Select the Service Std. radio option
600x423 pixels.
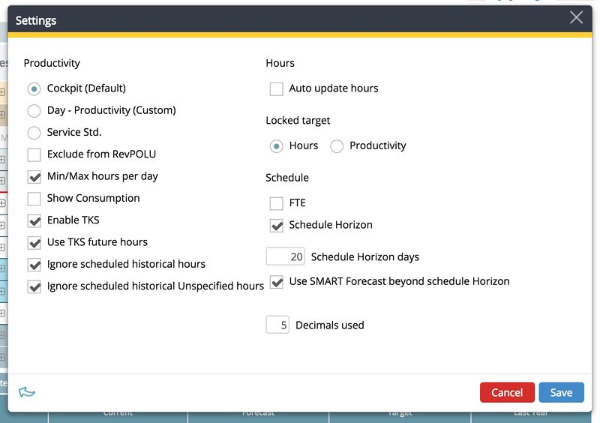[34, 133]
